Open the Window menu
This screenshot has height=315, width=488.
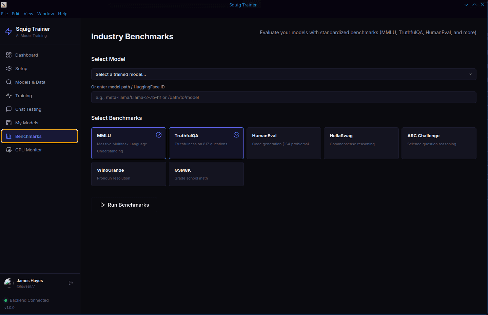45,14
